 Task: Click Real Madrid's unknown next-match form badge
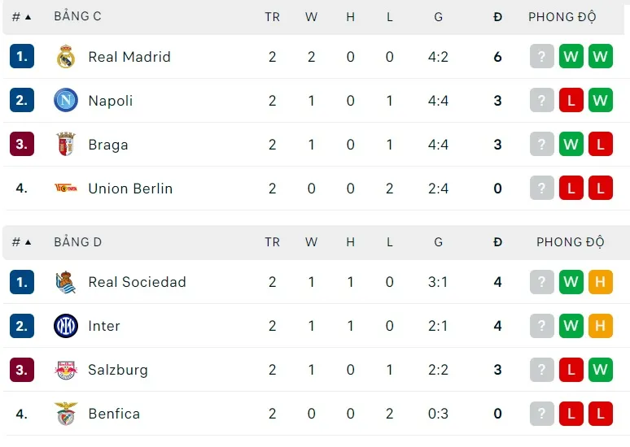541,57
